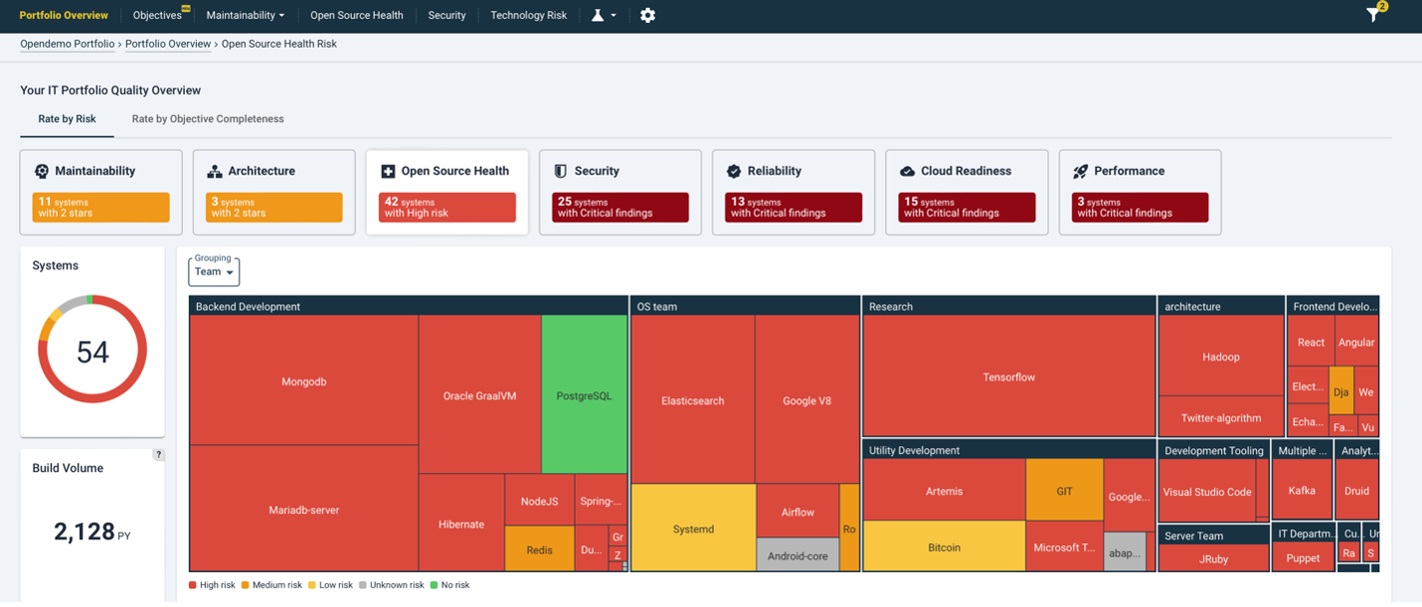Click the Utility Development group header
Viewport: 1422px width, 607px height.
pyautogui.click(x=1008, y=450)
